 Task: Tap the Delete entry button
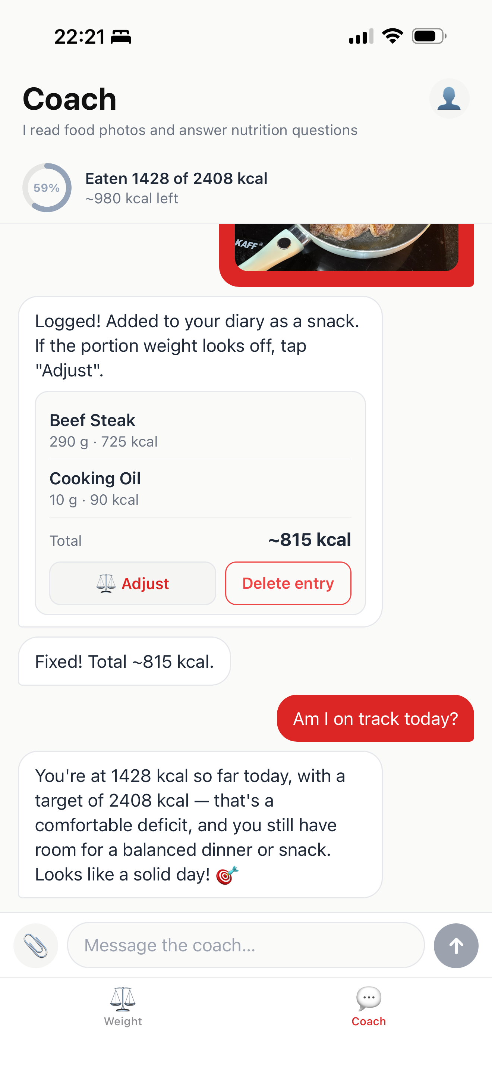click(x=288, y=583)
